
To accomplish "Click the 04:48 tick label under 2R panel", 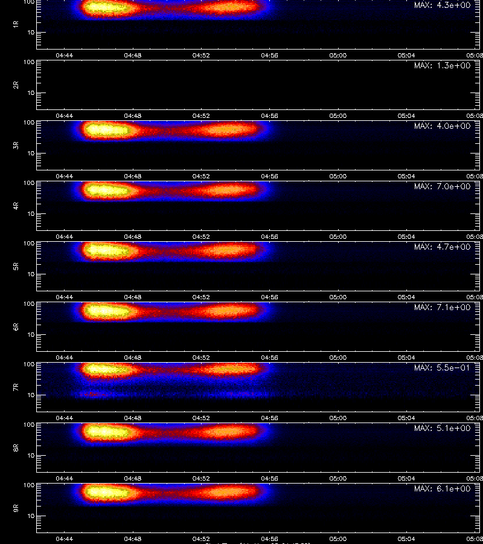I will coord(133,115).
